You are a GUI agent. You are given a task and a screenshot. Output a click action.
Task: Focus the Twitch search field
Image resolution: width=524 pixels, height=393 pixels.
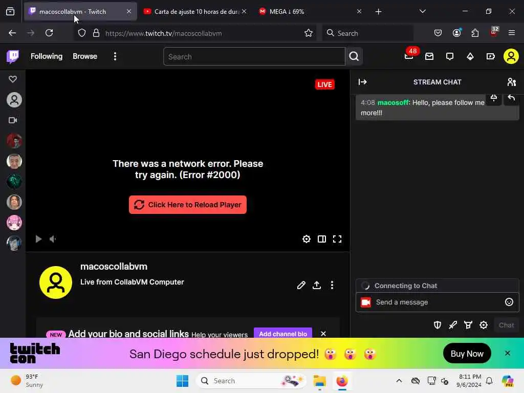point(254,56)
